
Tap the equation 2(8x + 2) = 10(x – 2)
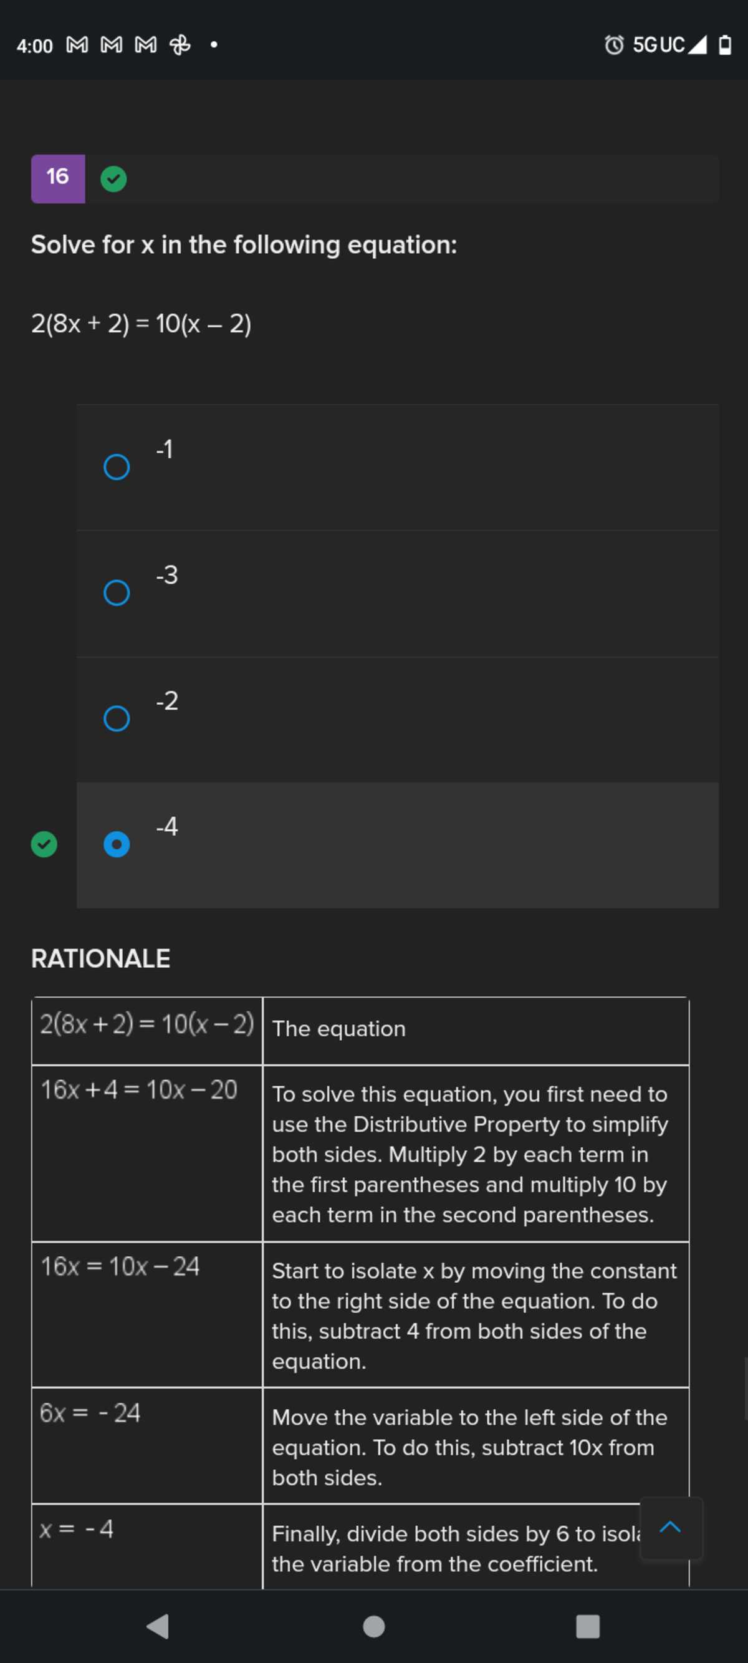click(x=141, y=324)
